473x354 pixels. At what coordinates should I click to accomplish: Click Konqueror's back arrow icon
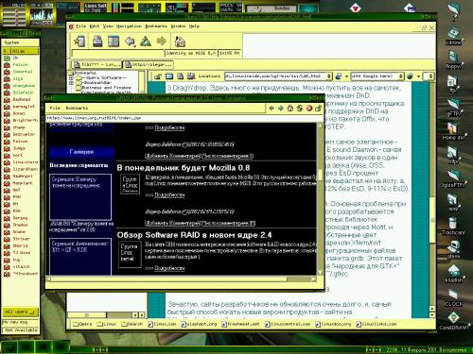pos(271,109)
